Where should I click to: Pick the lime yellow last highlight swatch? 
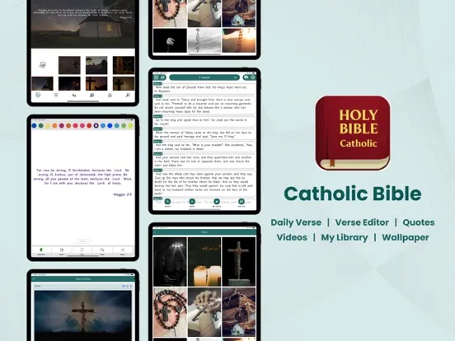130,125
